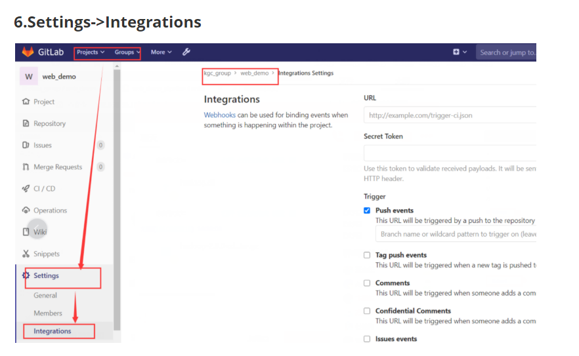Click the webhook URL input field
This screenshot has width=579, height=356.
450,115
